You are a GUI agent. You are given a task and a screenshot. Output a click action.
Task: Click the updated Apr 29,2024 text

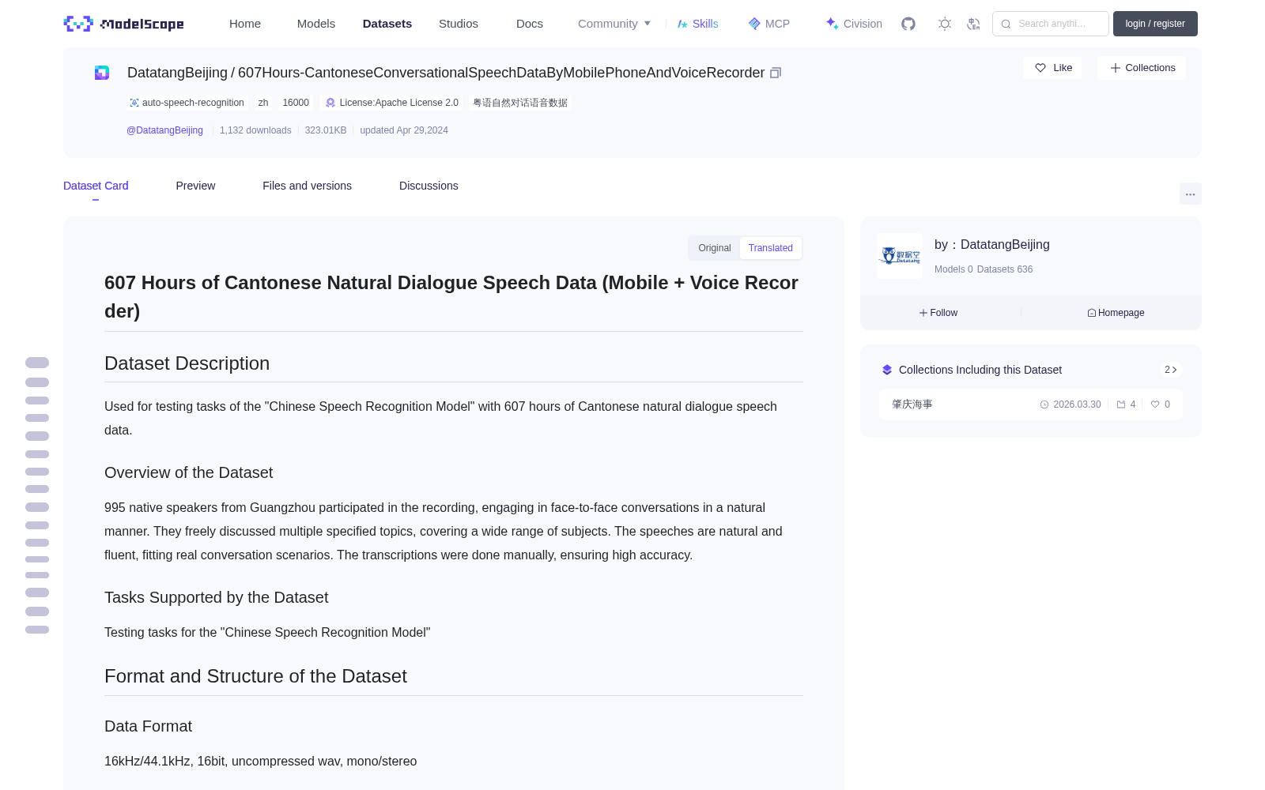coord(404,130)
